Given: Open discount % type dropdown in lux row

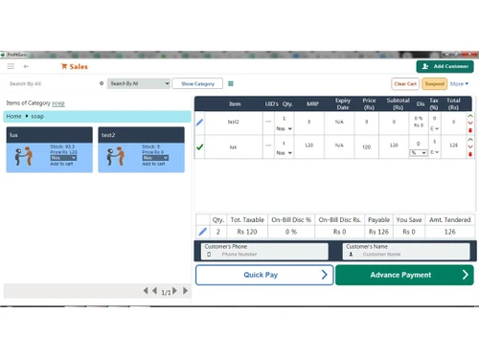Looking at the screenshot, I should tap(419, 153).
